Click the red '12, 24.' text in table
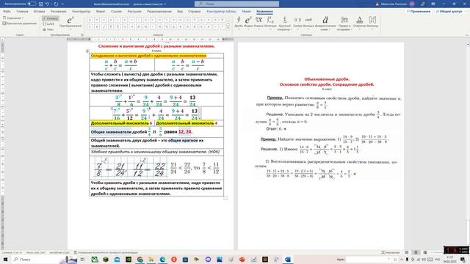The width and height of the screenshot is (470, 264). tap(185, 132)
